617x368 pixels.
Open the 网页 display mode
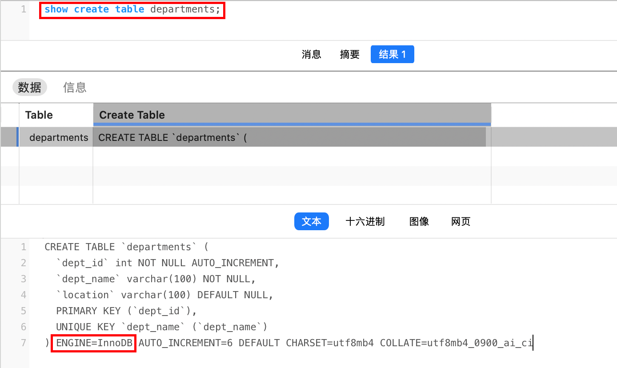coord(461,221)
